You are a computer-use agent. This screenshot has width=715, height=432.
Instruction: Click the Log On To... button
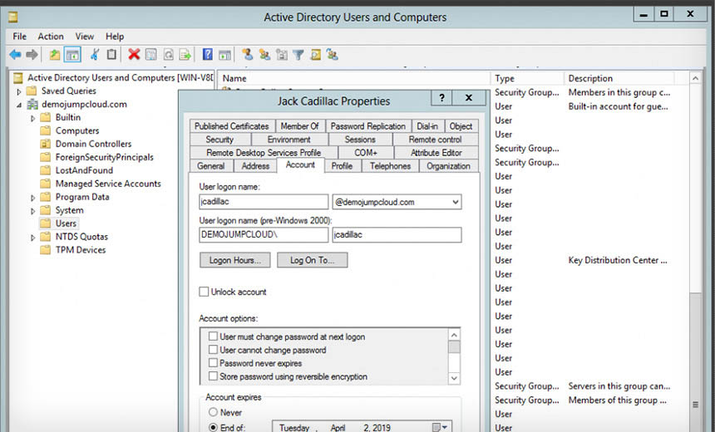tap(312, 260)
